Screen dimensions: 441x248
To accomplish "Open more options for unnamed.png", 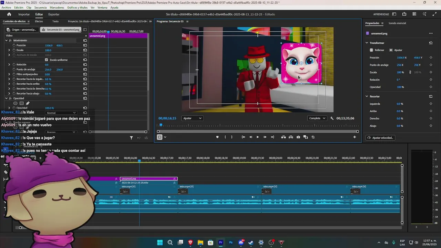I will [431, 33].
